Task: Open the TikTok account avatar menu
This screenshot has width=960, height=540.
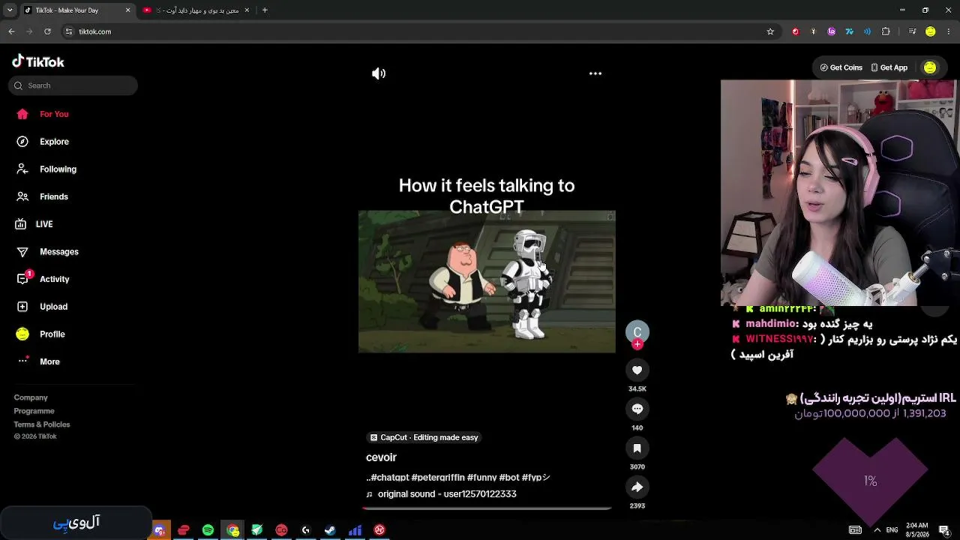Action: pyautogui.click(x=930, y=67)
